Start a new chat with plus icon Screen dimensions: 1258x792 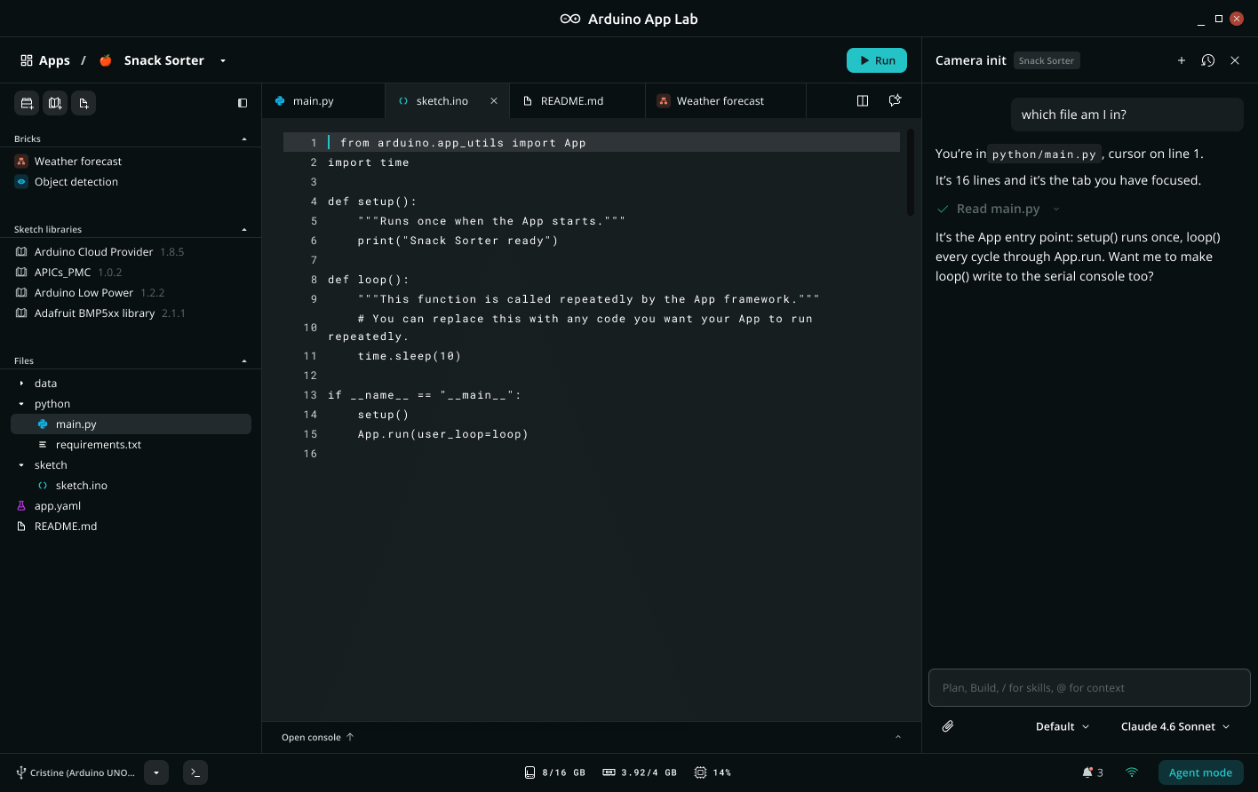click(x=1182, y=60)
